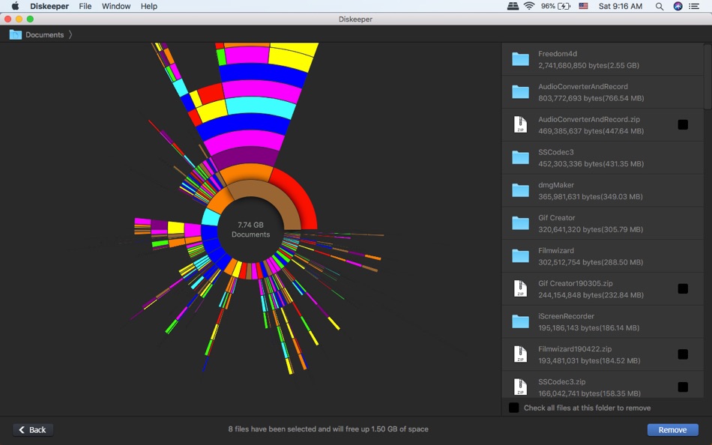Toggle checkbox for SSCodec3.zip

tap(683, 387)
